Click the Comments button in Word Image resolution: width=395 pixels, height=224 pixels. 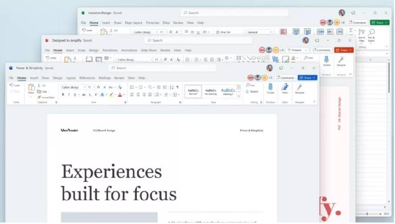click(x=285, y=78)
